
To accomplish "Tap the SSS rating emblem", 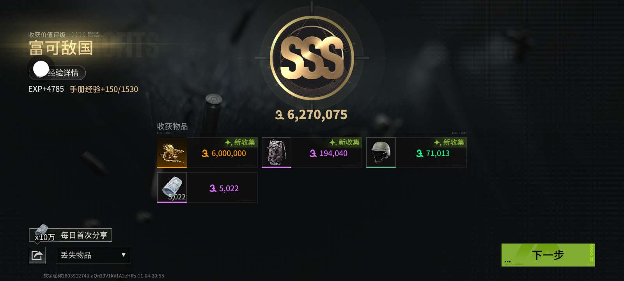I will [312, 59].
